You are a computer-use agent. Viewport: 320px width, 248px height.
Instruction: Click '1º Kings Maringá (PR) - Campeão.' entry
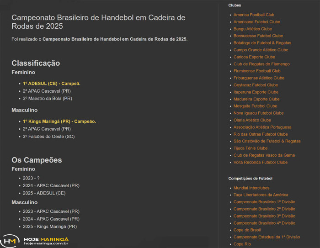[x=59, y=121]
